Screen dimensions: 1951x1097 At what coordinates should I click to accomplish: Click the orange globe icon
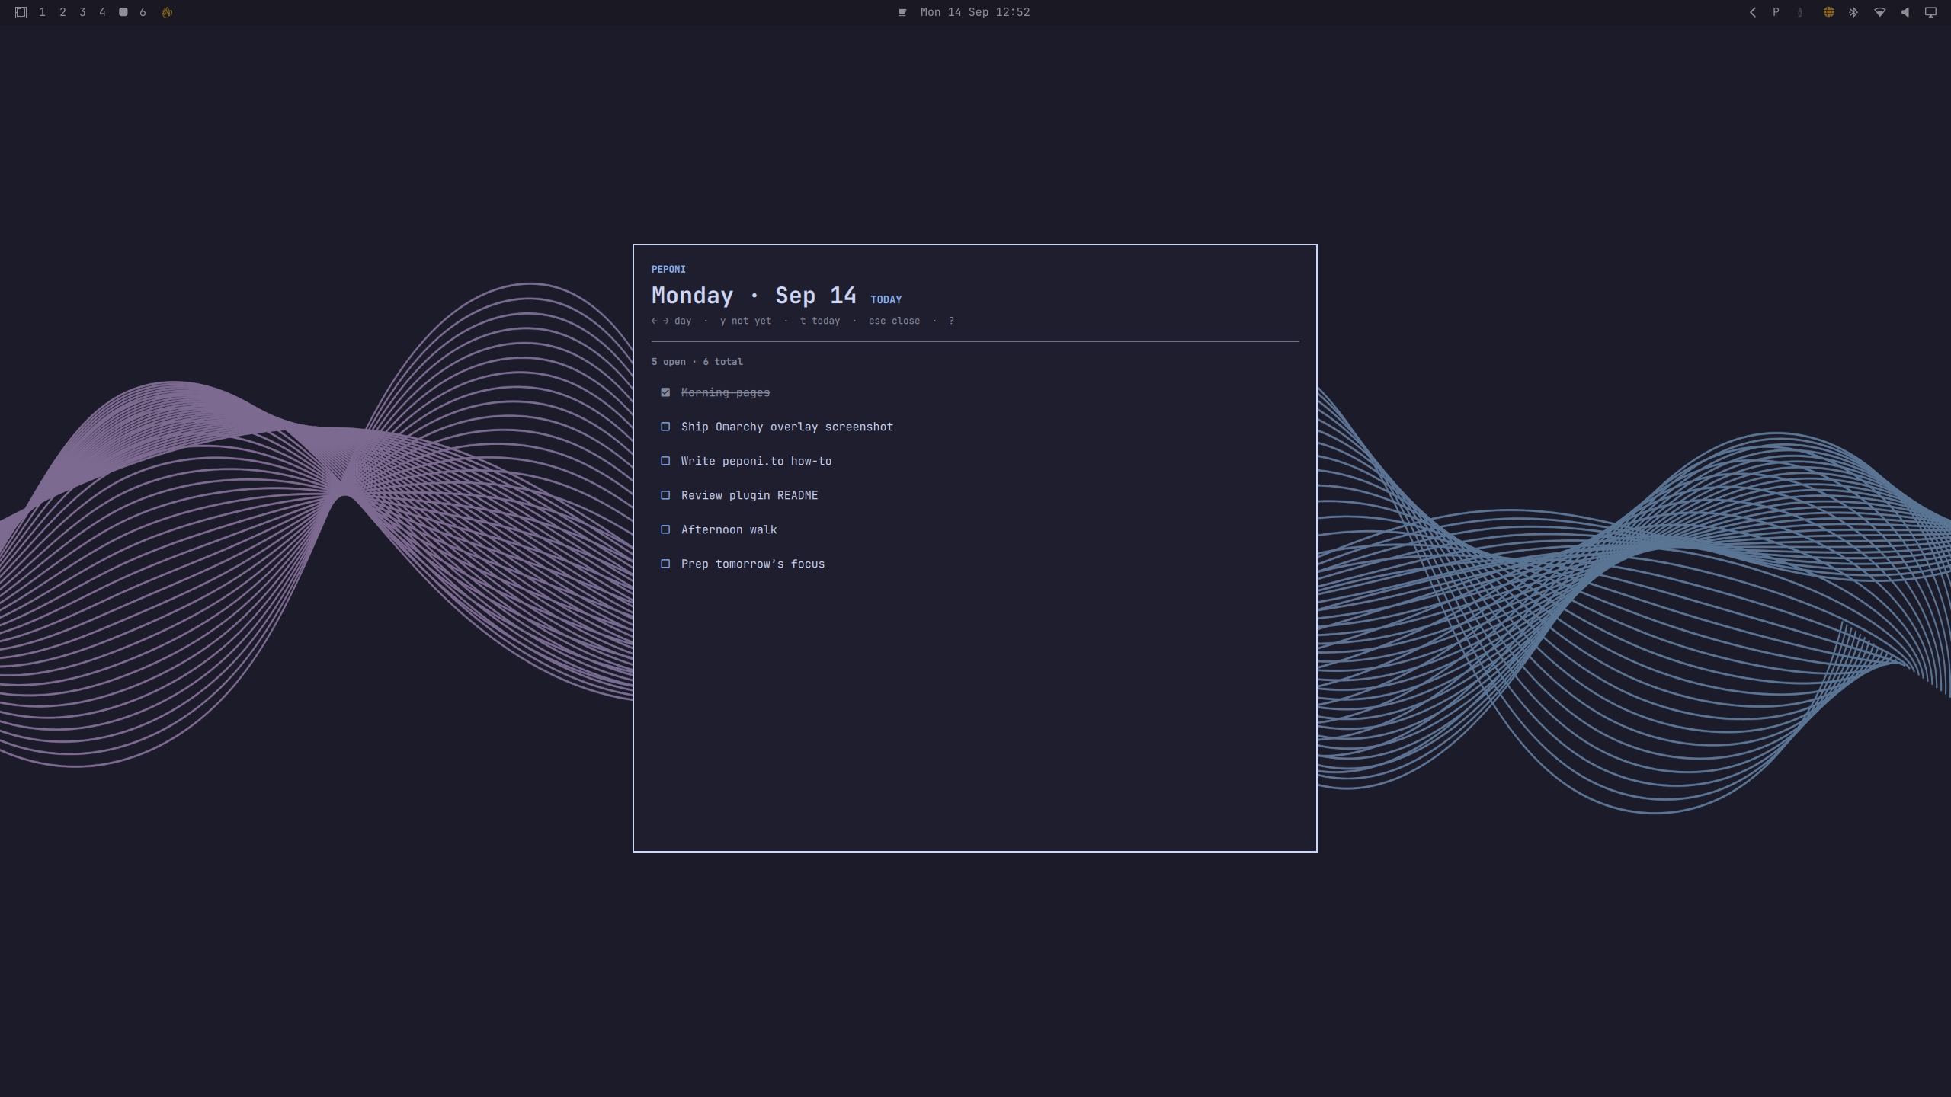(1828, 12)
